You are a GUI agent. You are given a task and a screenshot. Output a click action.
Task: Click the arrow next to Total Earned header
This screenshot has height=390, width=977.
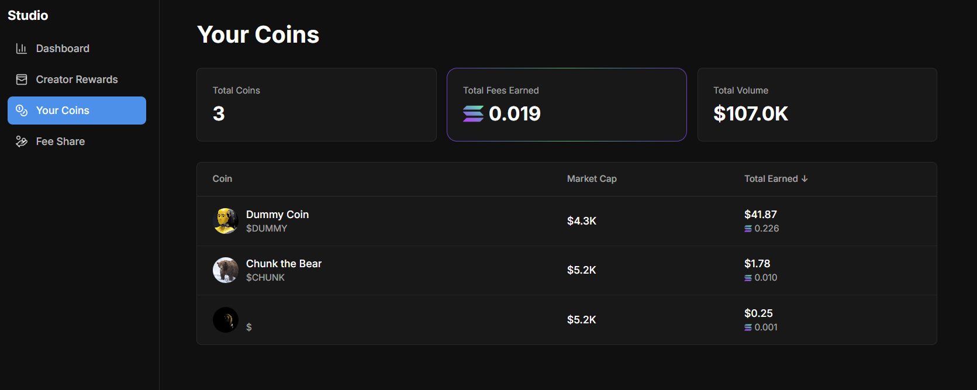pos(805,178)
